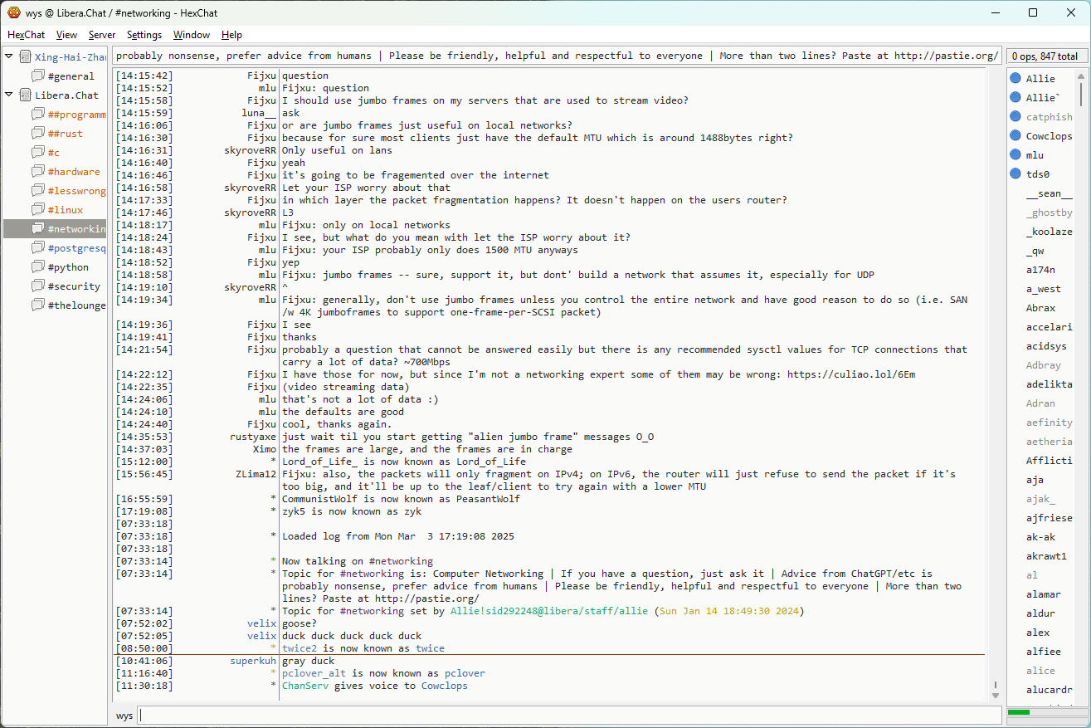The width and height of the screenshot is (1091, 728).
Task: Focus the message input box
Action: 569,716
